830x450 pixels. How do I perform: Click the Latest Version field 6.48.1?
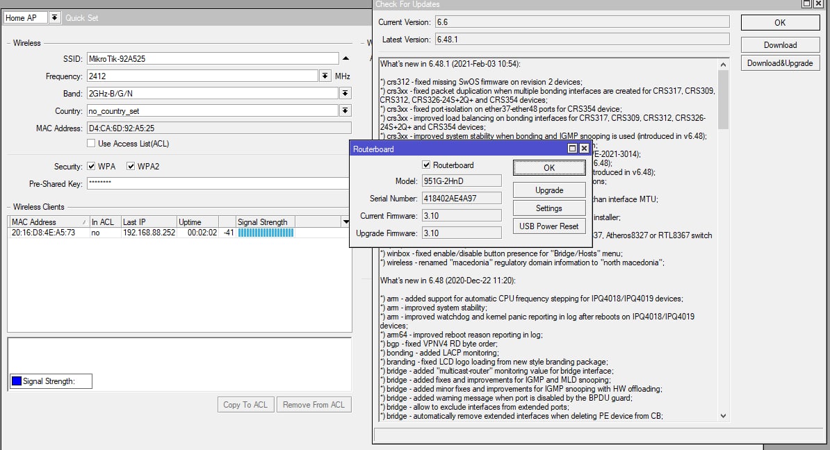[x=583, y=40]
